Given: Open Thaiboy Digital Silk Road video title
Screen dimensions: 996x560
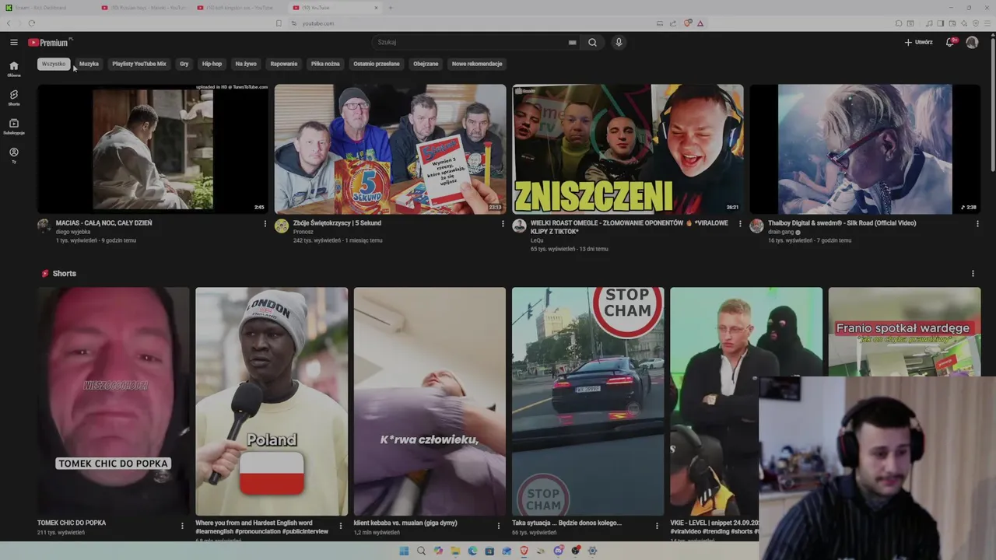Looking at the screenshot, I should pos(842,223).
